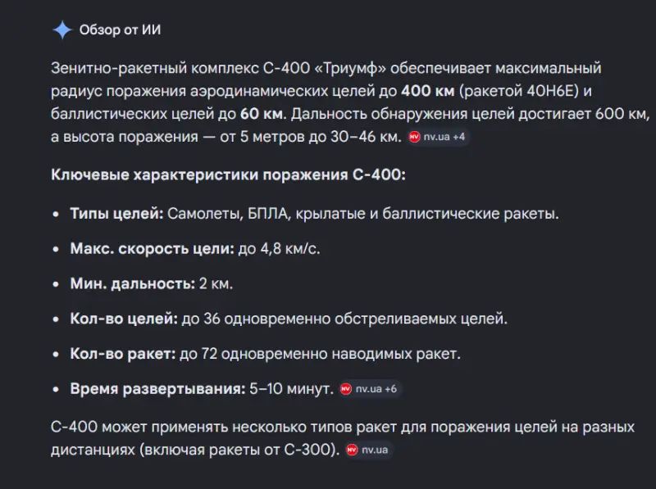Click the "Кол-во целей:" label
Image resolution: width=656 pixels, height=489 pixels.
[124, 319]
